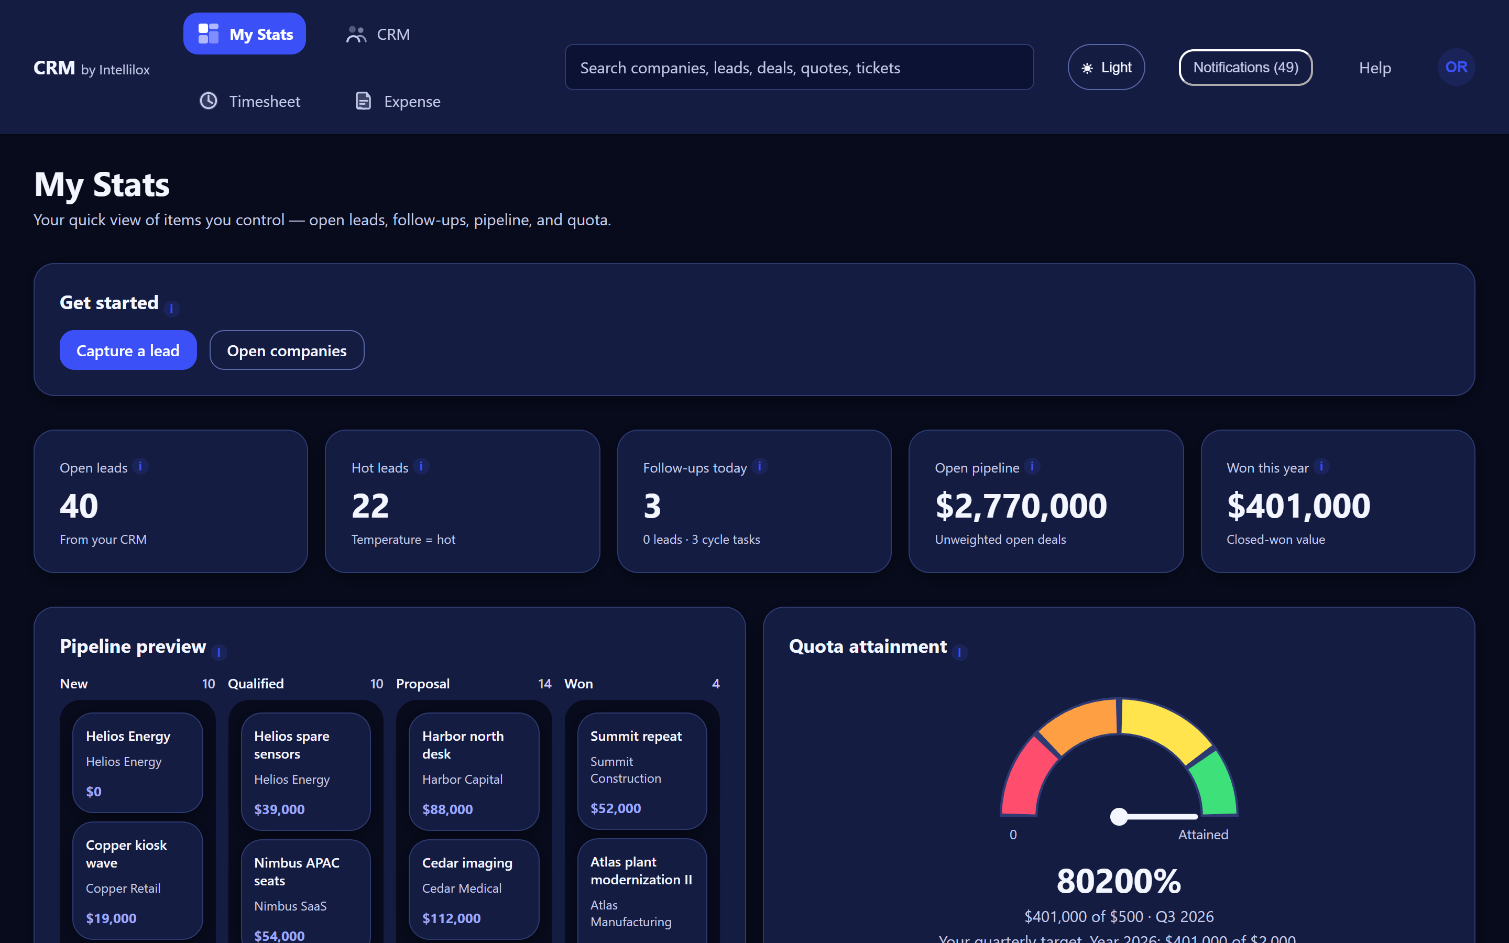Click Capture a lead button
1509x943 pixels.
[x=128, y=350]
